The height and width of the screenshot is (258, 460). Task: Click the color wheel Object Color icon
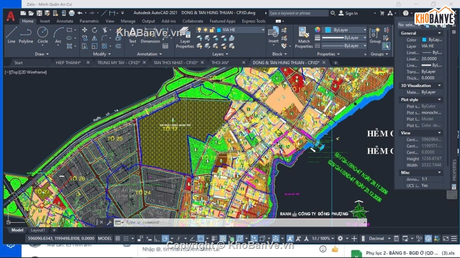[318, 29]
